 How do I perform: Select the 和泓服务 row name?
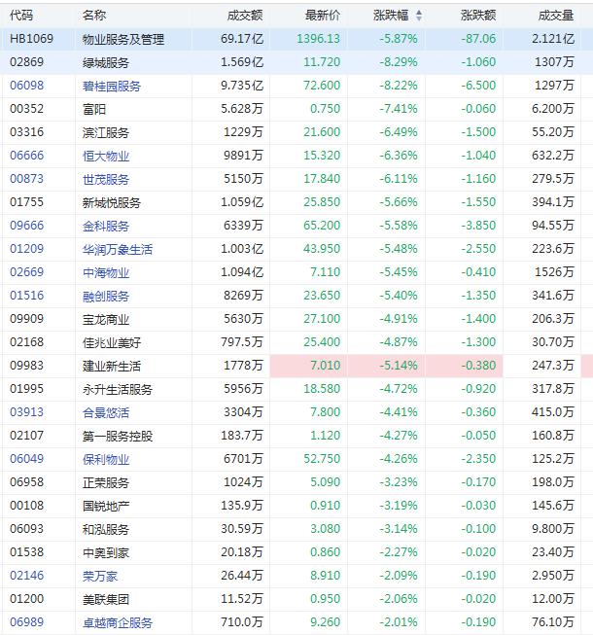point(106,529)
